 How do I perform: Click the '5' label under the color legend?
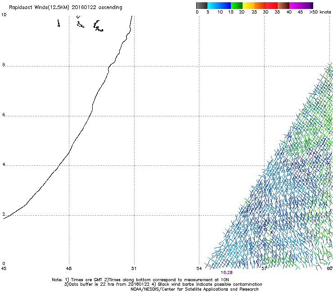coord(208,12)
